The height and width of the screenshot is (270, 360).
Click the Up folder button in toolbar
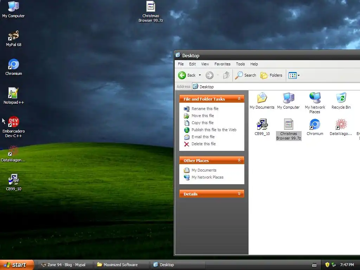pyautogui.click(x=226, y=75)
